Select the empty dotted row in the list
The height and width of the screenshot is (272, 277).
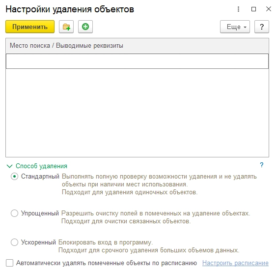click(137, 61)
